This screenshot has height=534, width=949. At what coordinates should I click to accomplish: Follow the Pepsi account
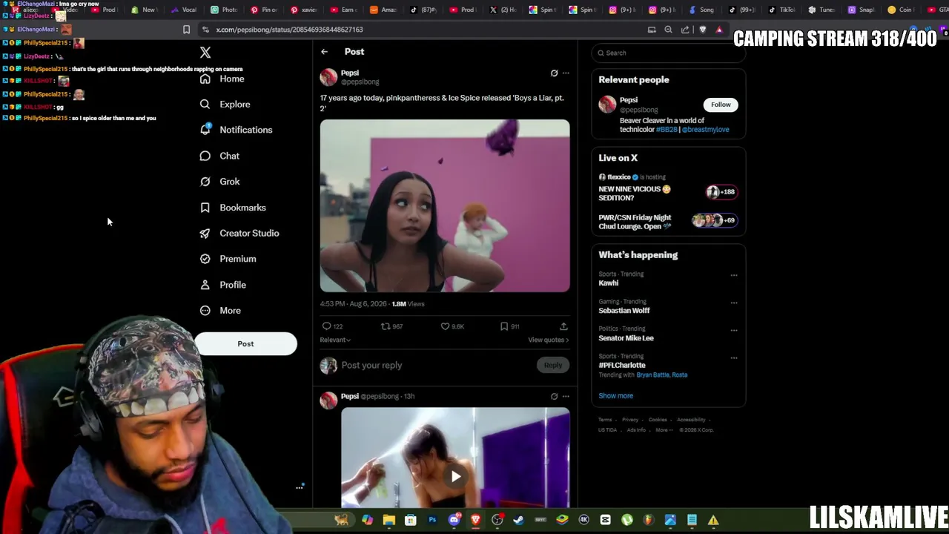coord(721,105)
